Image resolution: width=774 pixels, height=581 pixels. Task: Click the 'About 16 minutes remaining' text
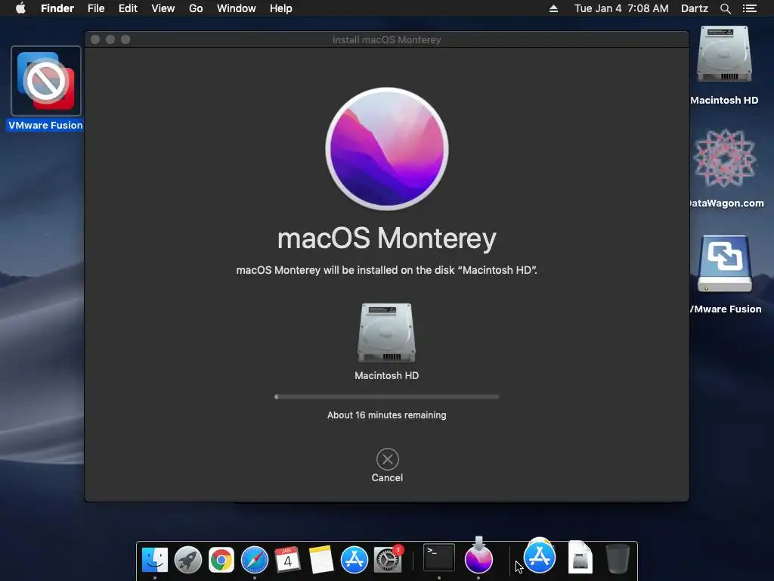[386, 415]
